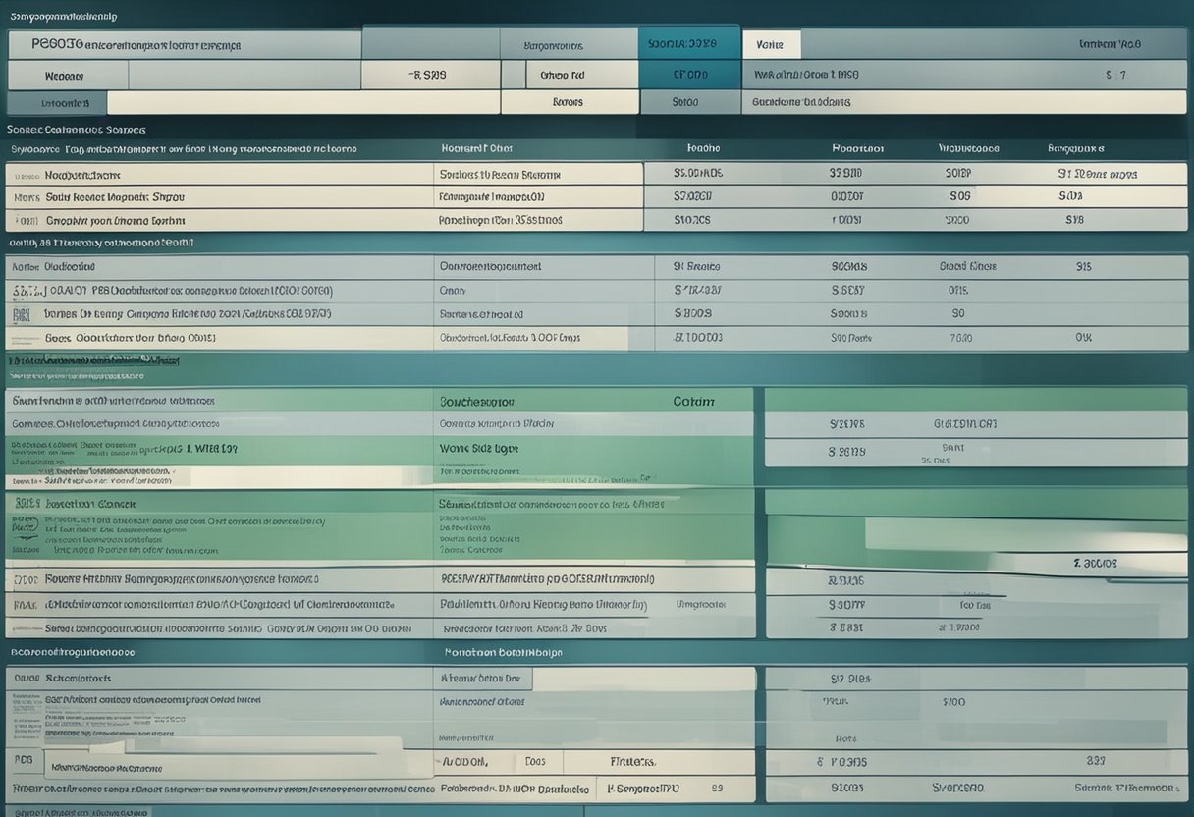1194x817 pixels.
Task: Select the 'Fiatatks.' cell in the bottom table
Action: [x=633, y=761]
